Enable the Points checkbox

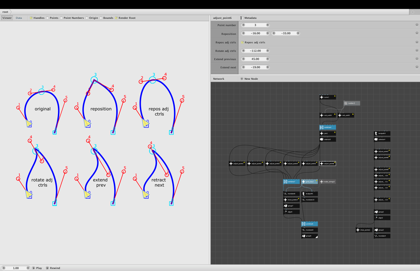point(47,18)
